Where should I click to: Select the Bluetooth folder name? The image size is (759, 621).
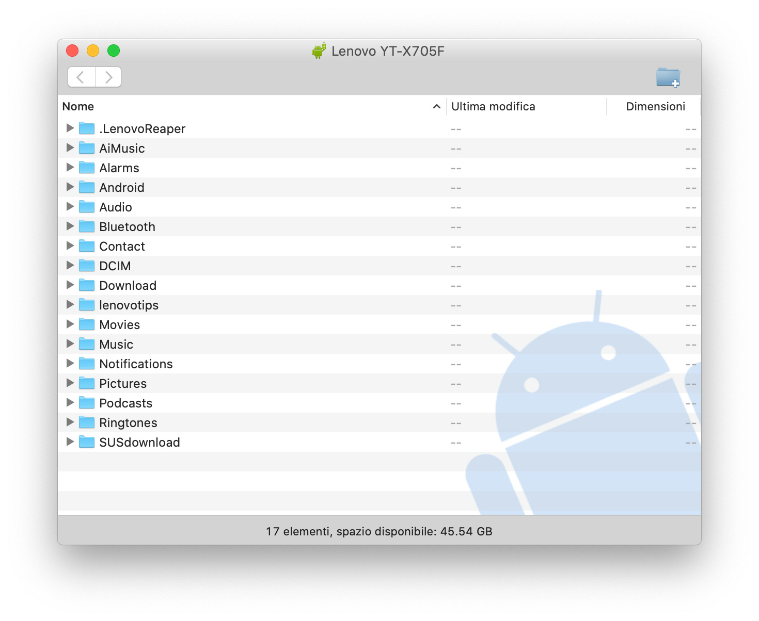[x=127, y=227]
